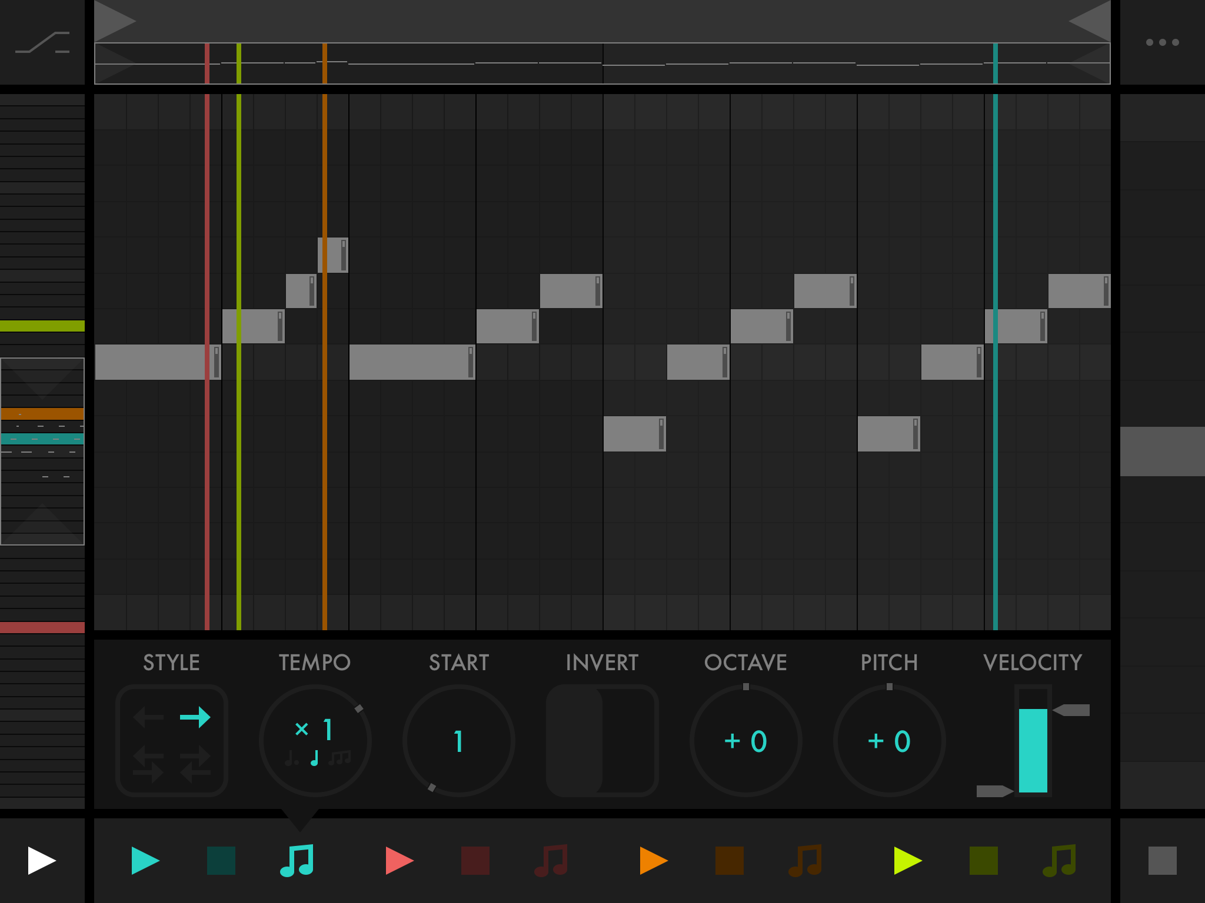Stop the teal track
The image size is (1205, 903).
click(221, 861)
